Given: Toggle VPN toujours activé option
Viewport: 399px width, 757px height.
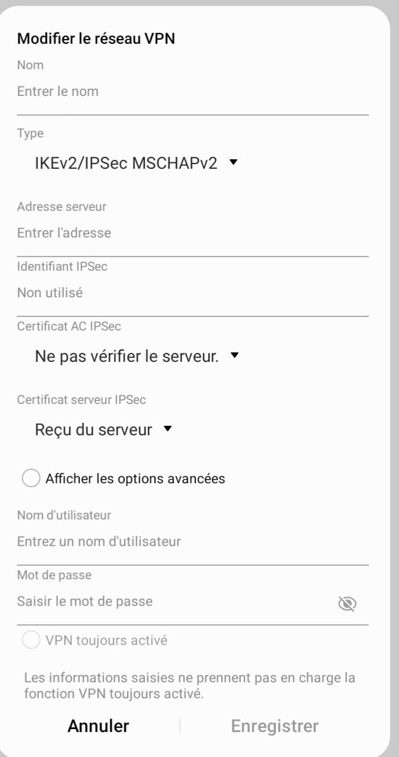Looking at the screenshot, I should click(31, 640).
